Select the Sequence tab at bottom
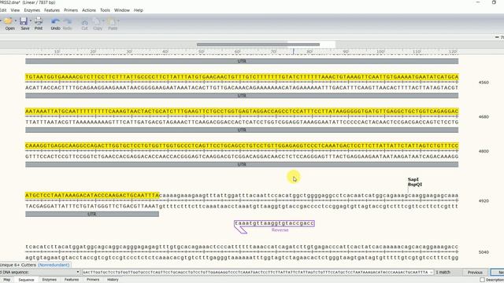Viewport: 504px width, 283px height. [26, 280]
